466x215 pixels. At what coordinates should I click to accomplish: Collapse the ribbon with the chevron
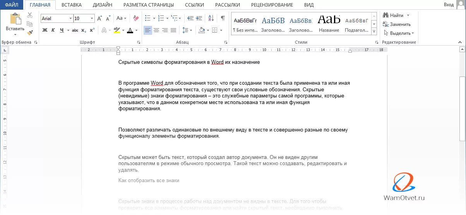(461, 42)
